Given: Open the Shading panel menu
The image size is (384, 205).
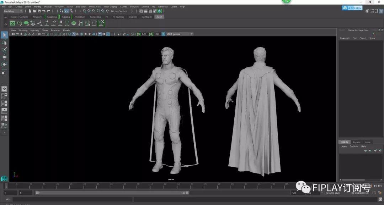Looking at the screenshot, I should (x=23, y=31).
